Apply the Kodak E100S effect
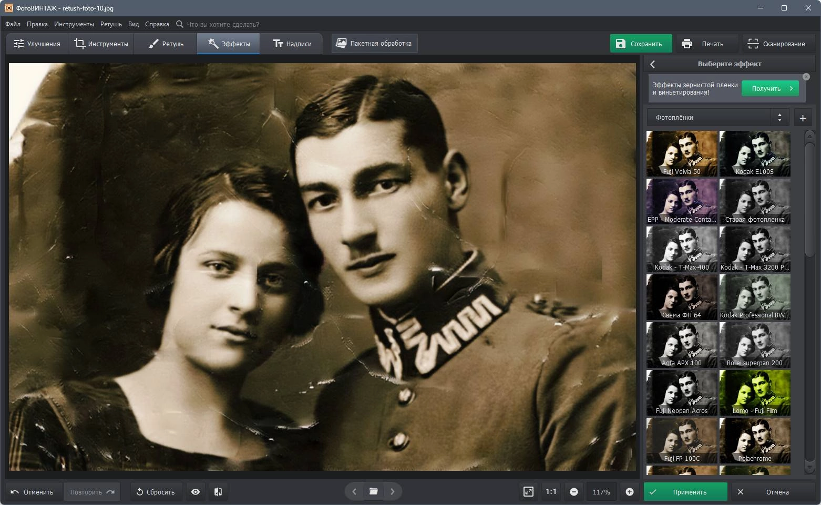The height and width of the screenshot is (505, 821). click(755, 153)
